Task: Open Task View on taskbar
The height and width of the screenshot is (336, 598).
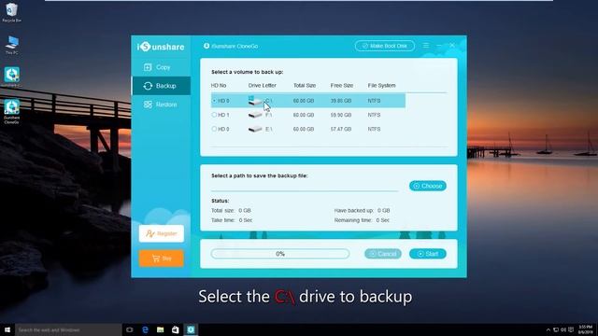Action: 130,329
